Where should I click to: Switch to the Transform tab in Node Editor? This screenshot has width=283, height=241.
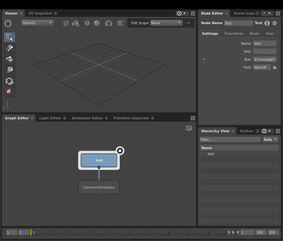coord(234,33)
